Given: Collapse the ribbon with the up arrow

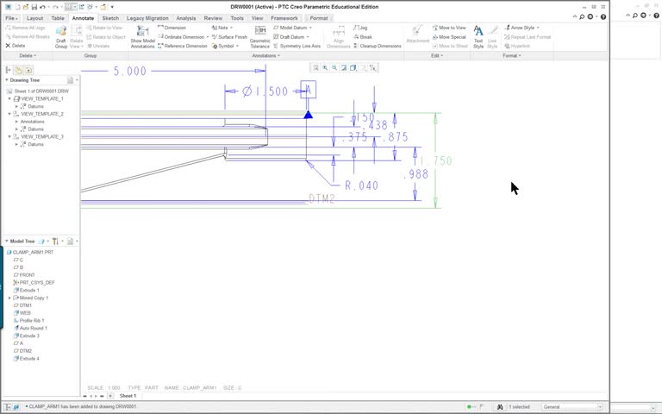Looking at the screenshot, I should tap(575, 17).
